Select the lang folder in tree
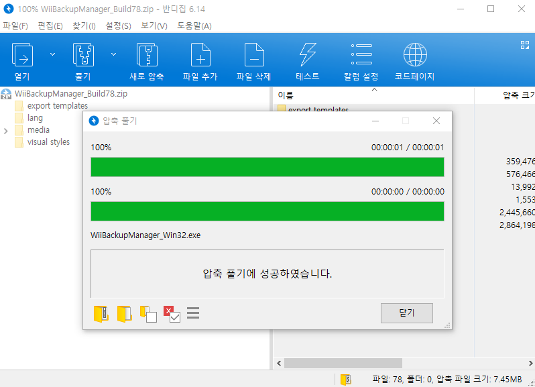This screenshot has height=387, width=535. coord(35,118)
